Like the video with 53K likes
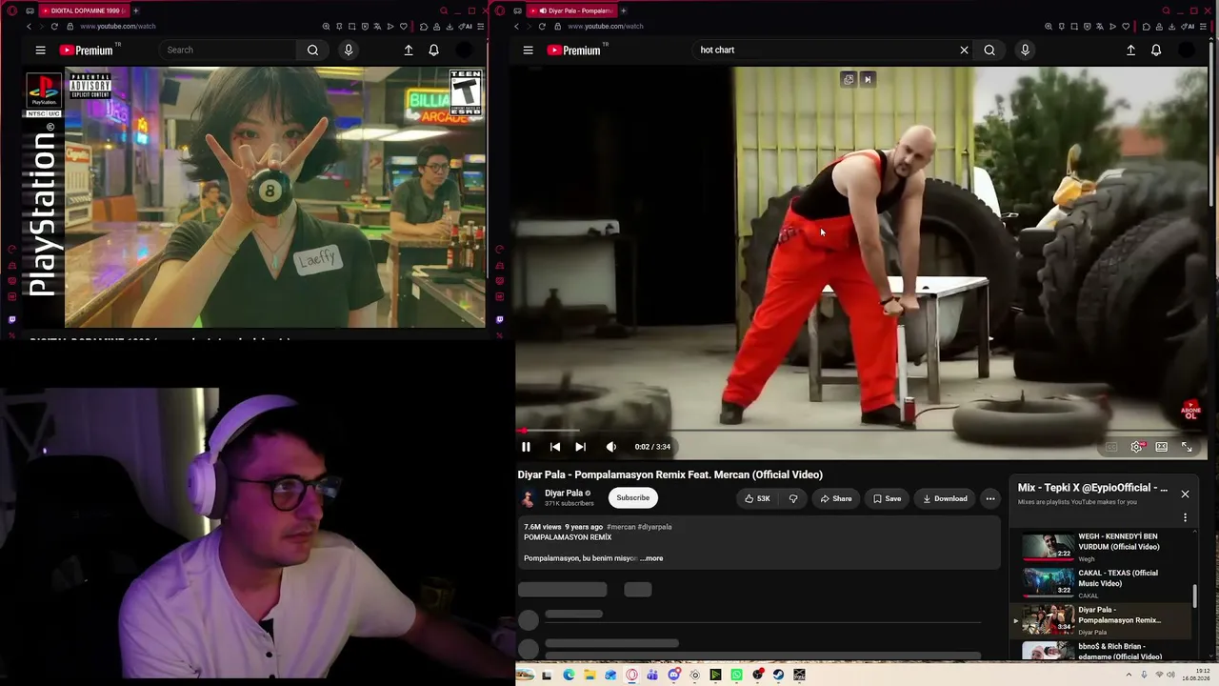This screenshot has height=686, width=1219. click(x=757, y=498)
